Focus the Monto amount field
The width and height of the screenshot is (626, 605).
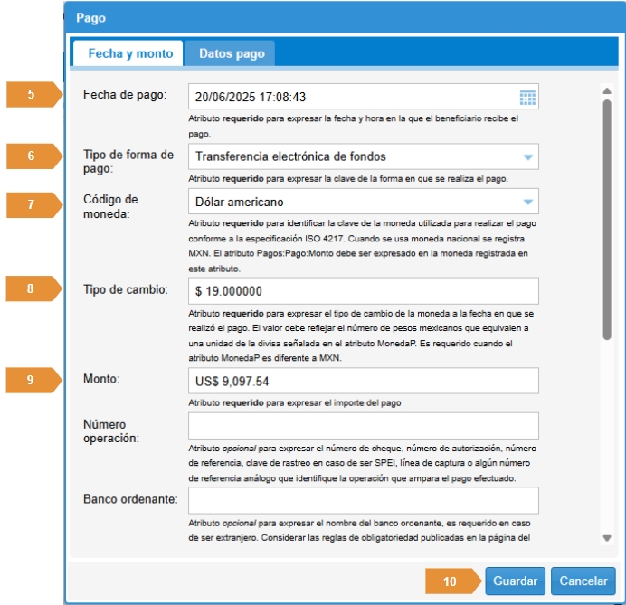click(364, 381)
